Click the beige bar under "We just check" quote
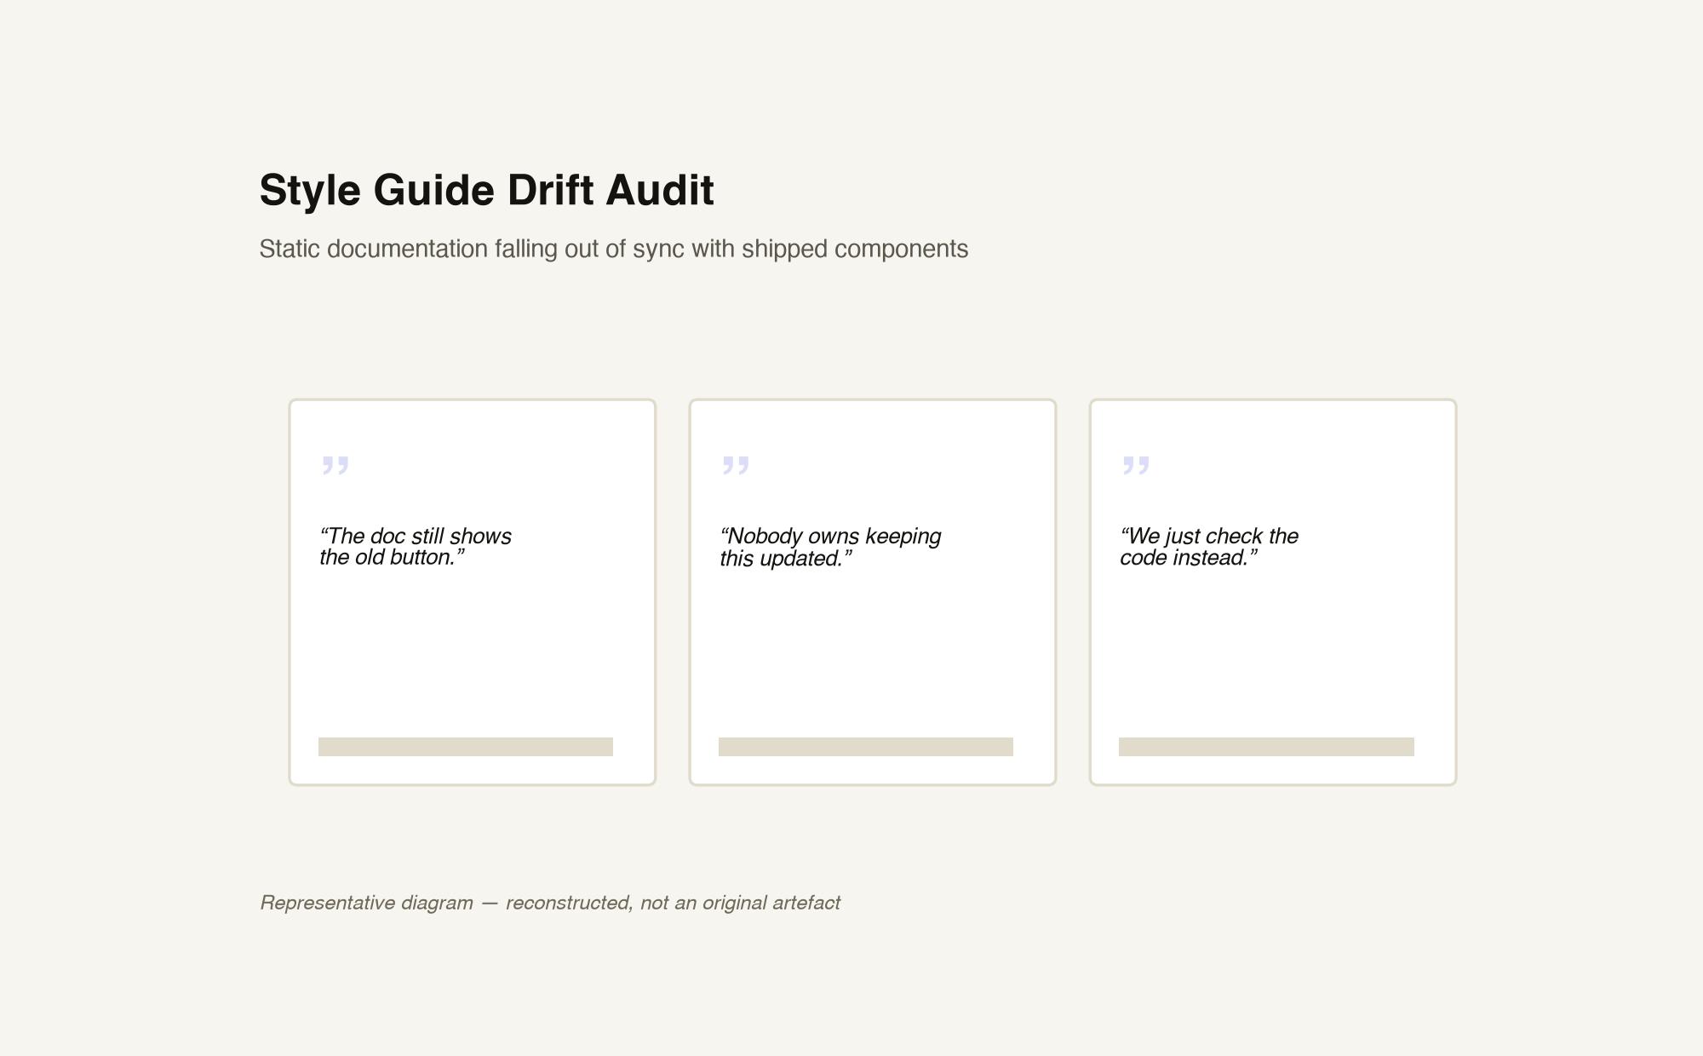The width and height of the screenshot is (1703, 1056). pyautogui.click(x=1266, y=747)
